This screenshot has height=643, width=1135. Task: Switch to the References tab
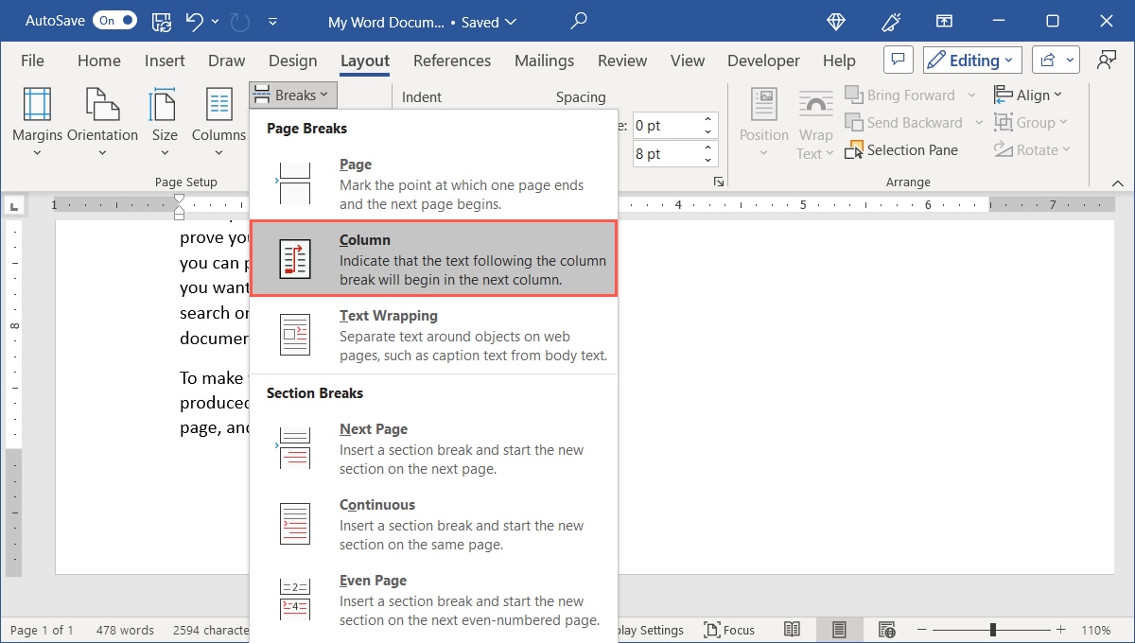click(451, 60)
